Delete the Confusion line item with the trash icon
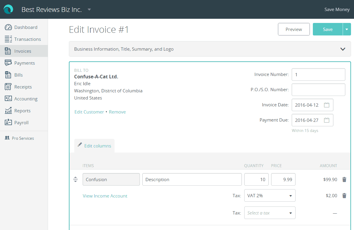Viewport: 354px width, 230px height. [x=344, y=179]
